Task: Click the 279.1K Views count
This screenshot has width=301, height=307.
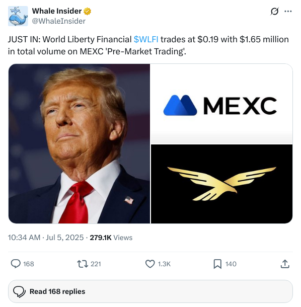Action: [x=111, y=238]
